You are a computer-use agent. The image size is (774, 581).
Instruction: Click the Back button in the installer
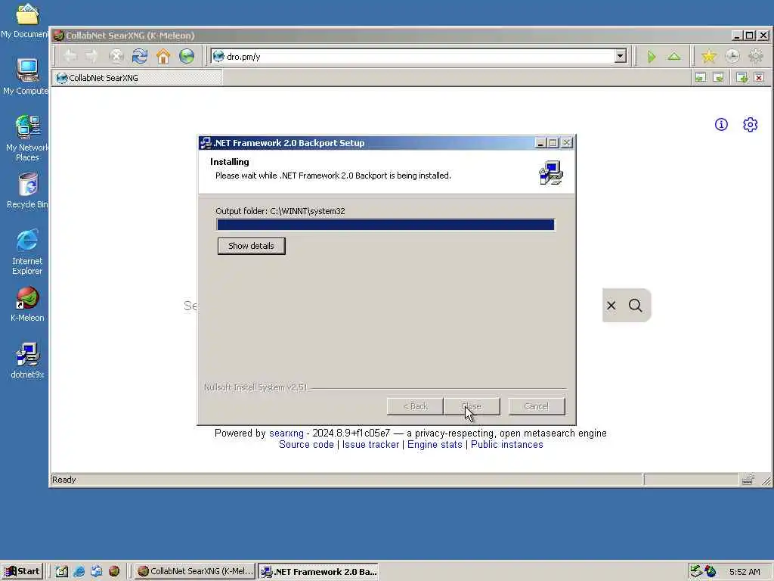click(x=415, y=406)
